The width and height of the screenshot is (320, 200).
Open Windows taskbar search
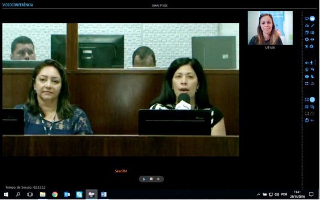[x=18, y=194]
